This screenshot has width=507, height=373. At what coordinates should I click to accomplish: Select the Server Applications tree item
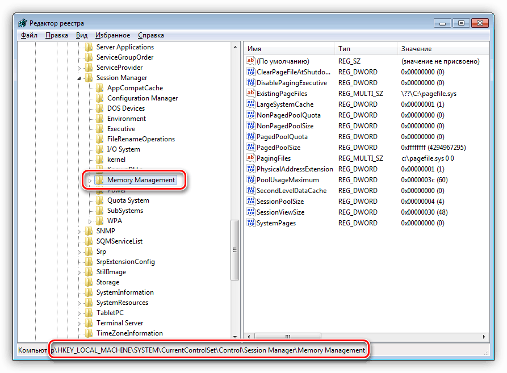[x=125, y=47]
